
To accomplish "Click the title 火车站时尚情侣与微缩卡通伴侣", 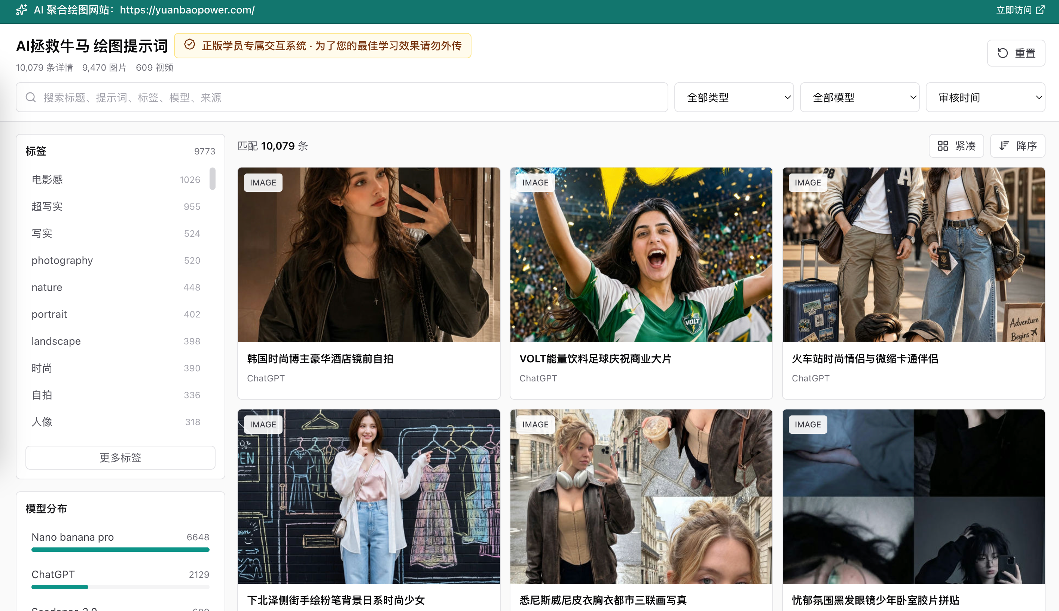I will click(864, 359).
